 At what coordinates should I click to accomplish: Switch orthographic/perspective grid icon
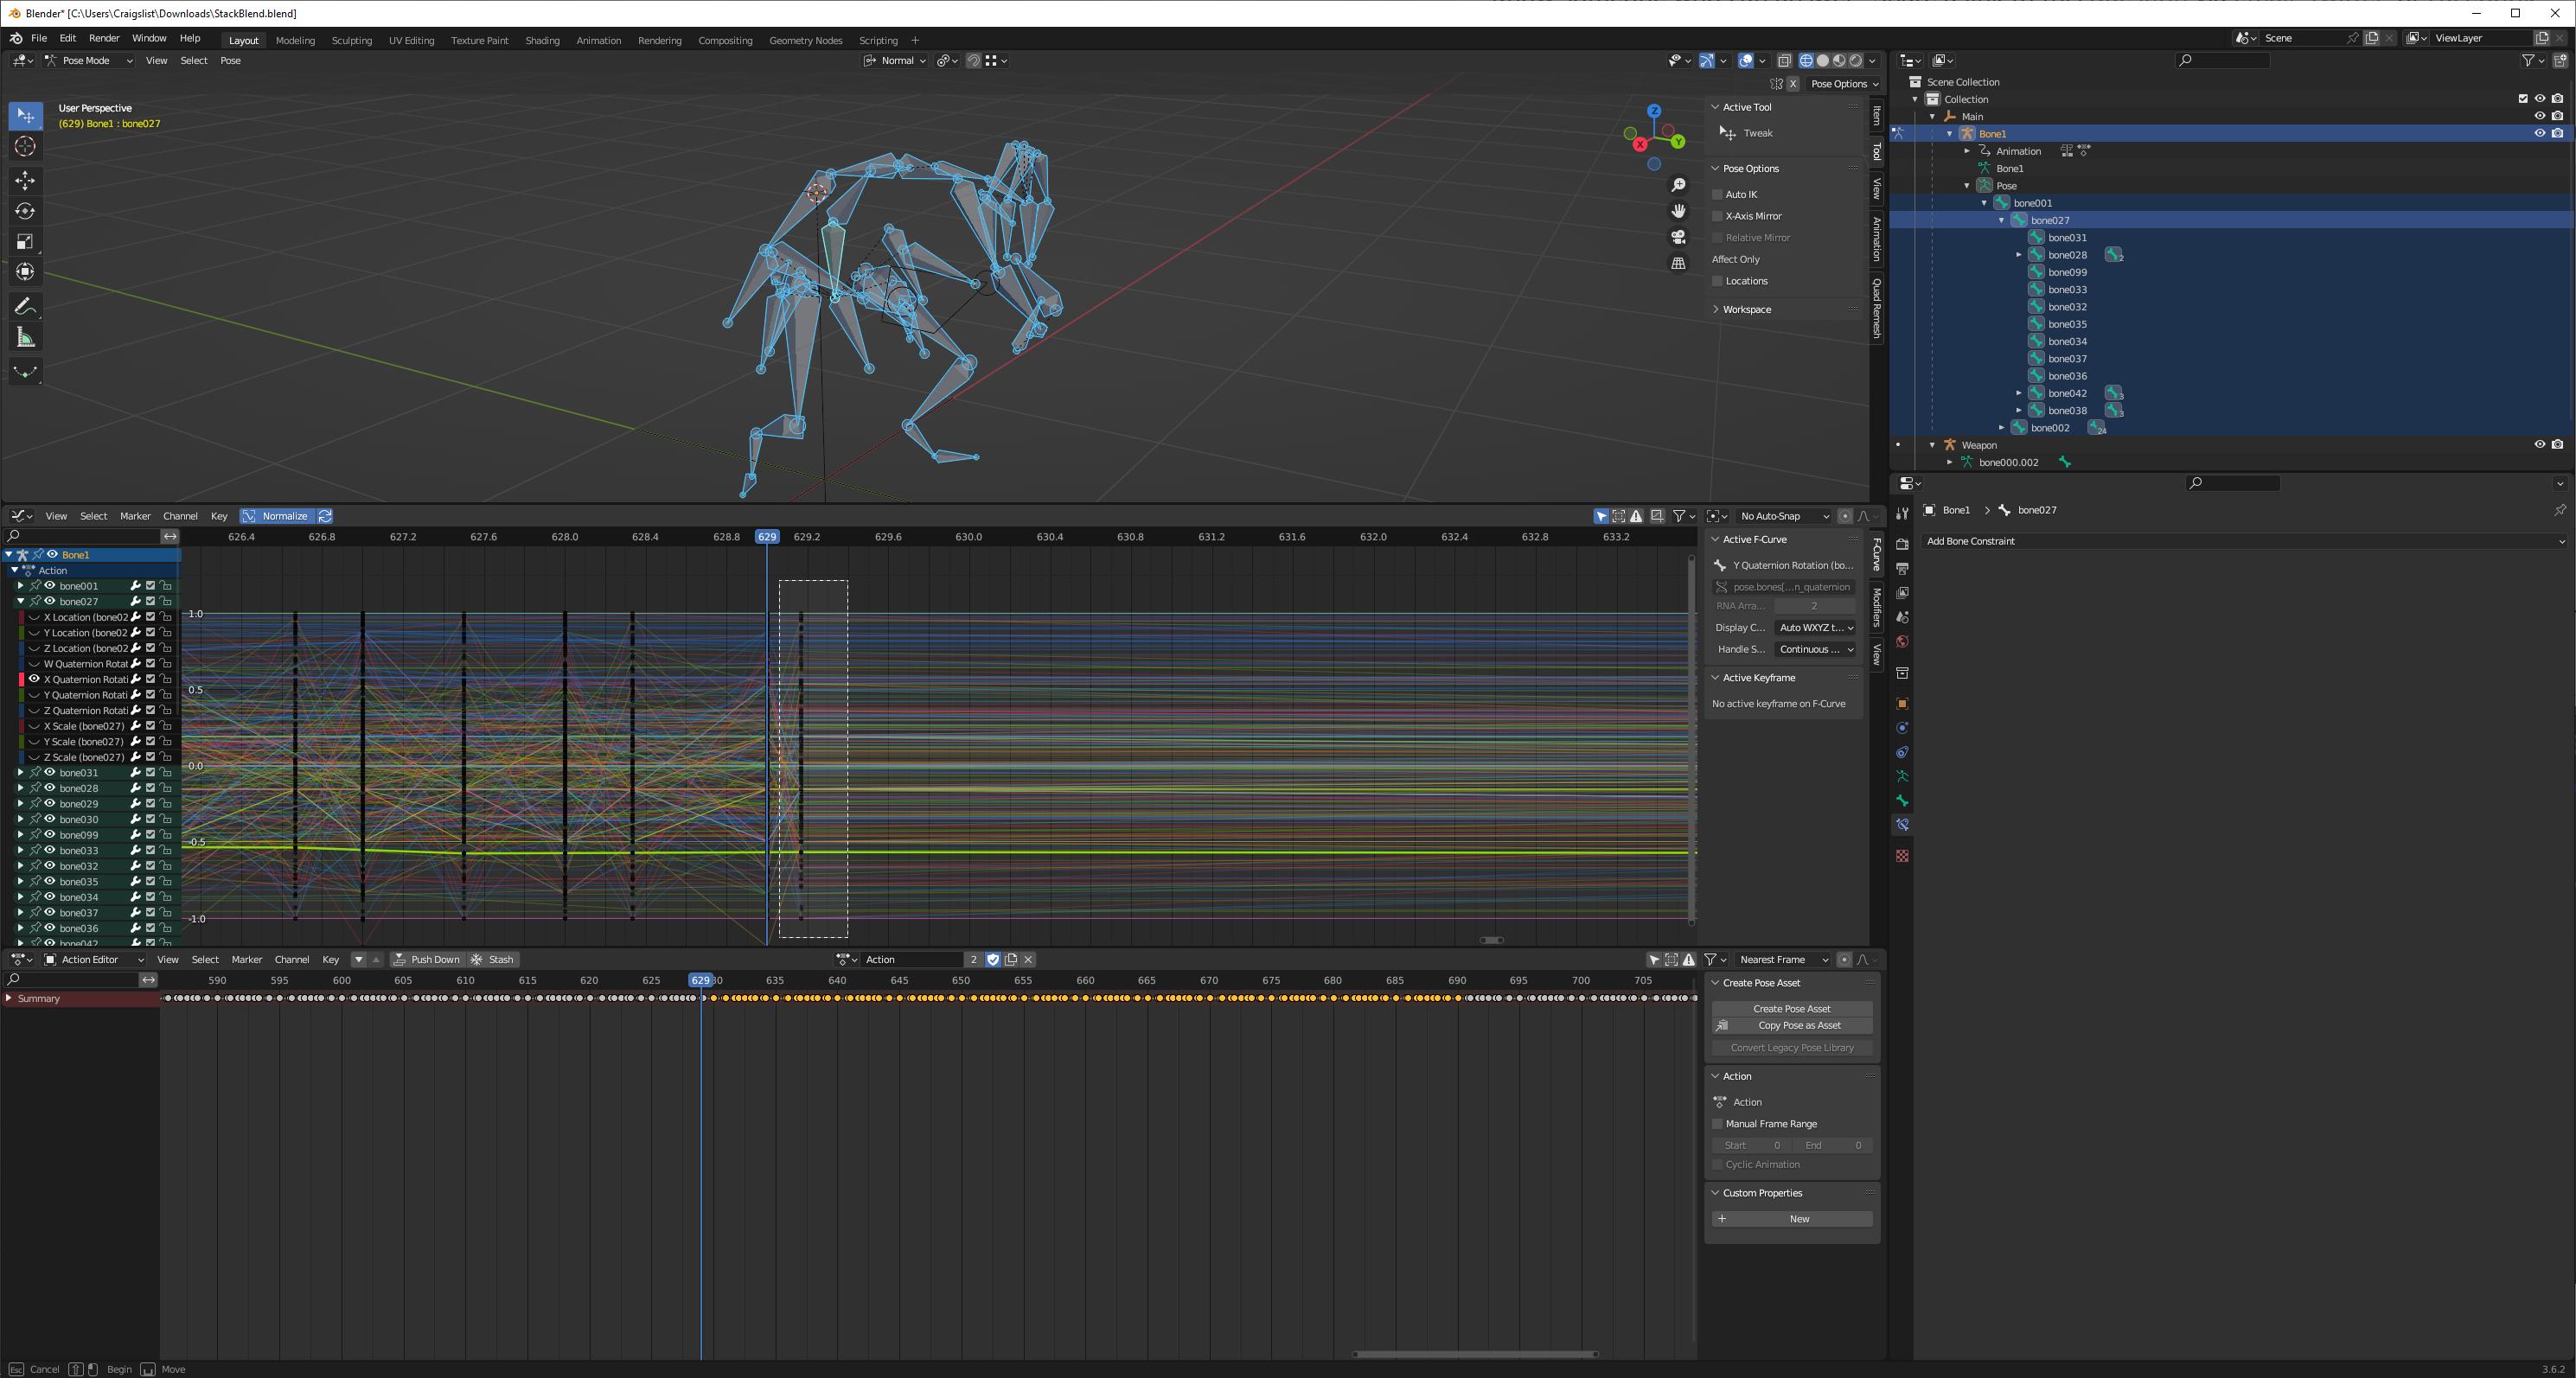click(x=1678, y=263)
